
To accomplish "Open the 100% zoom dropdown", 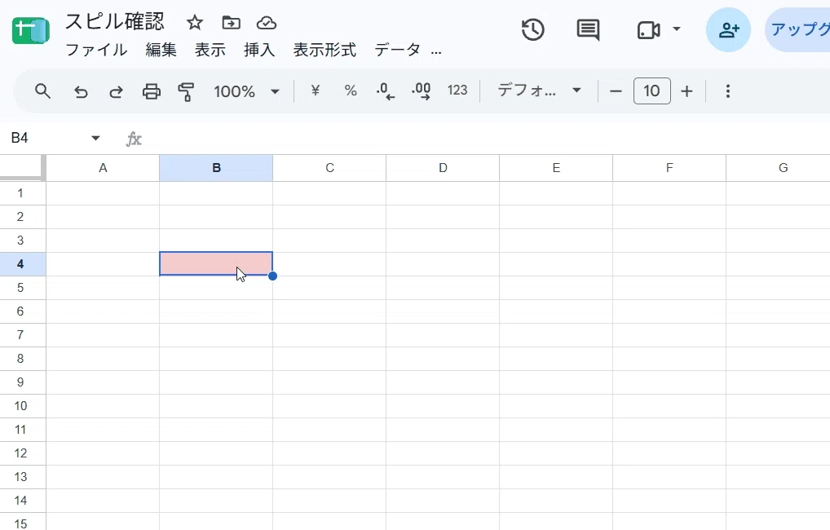I will click(x=247, y=91).
